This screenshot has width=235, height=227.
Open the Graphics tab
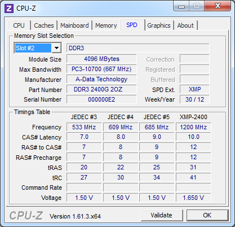pos(159,25)
